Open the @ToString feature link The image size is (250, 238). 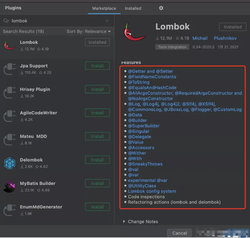pyautogui.click(x=139, y=82)
